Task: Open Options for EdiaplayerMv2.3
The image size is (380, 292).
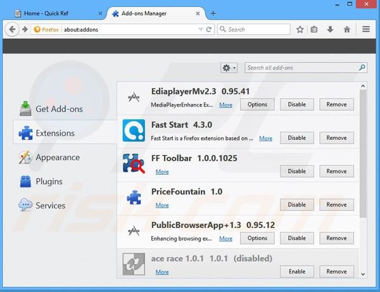Action: (257, 105)
